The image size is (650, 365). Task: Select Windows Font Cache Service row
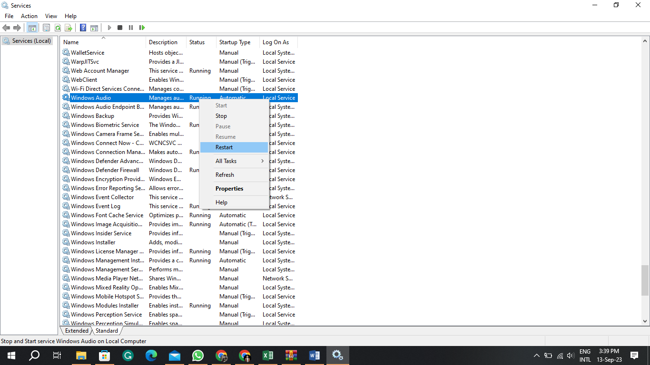179,215
